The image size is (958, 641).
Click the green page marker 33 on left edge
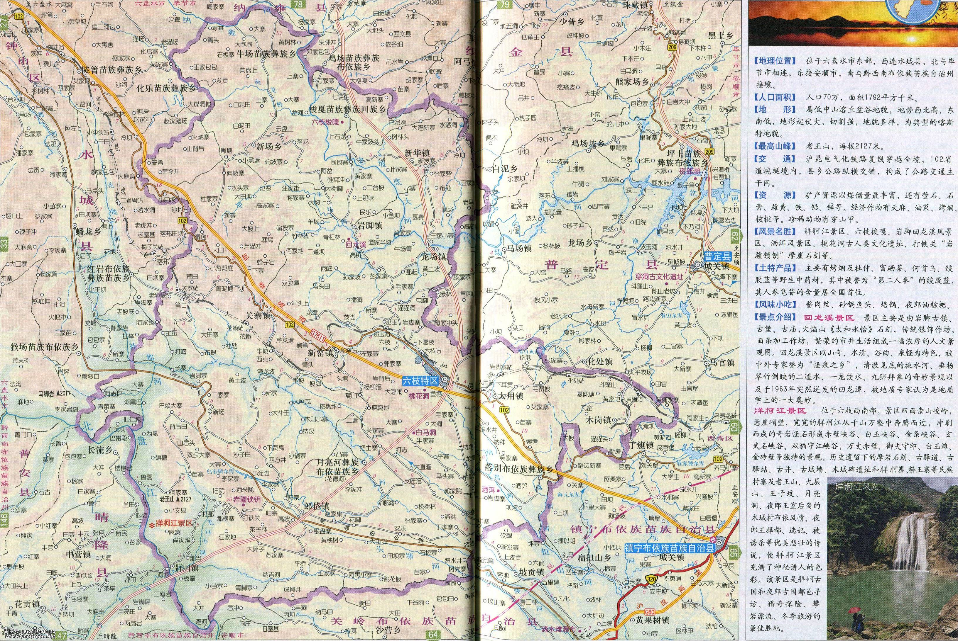click(4, 244)
